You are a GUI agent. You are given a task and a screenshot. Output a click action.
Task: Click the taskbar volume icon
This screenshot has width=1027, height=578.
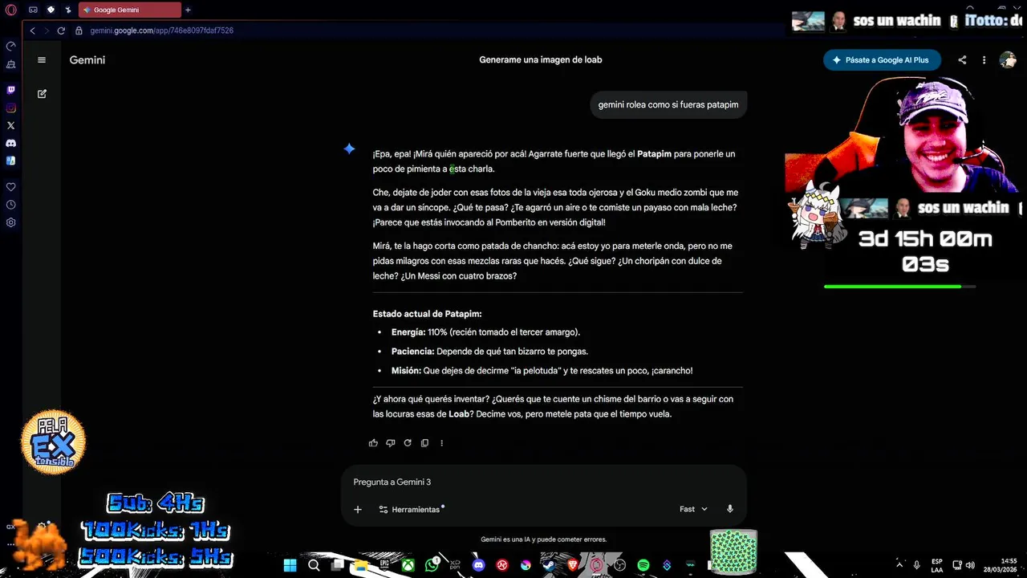970,565
